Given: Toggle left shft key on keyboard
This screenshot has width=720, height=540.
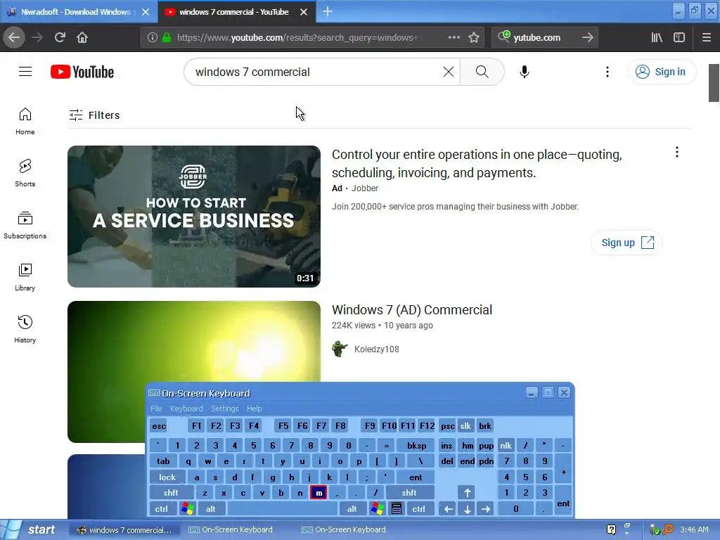Looking at the screenshot, I should point(170,493).
